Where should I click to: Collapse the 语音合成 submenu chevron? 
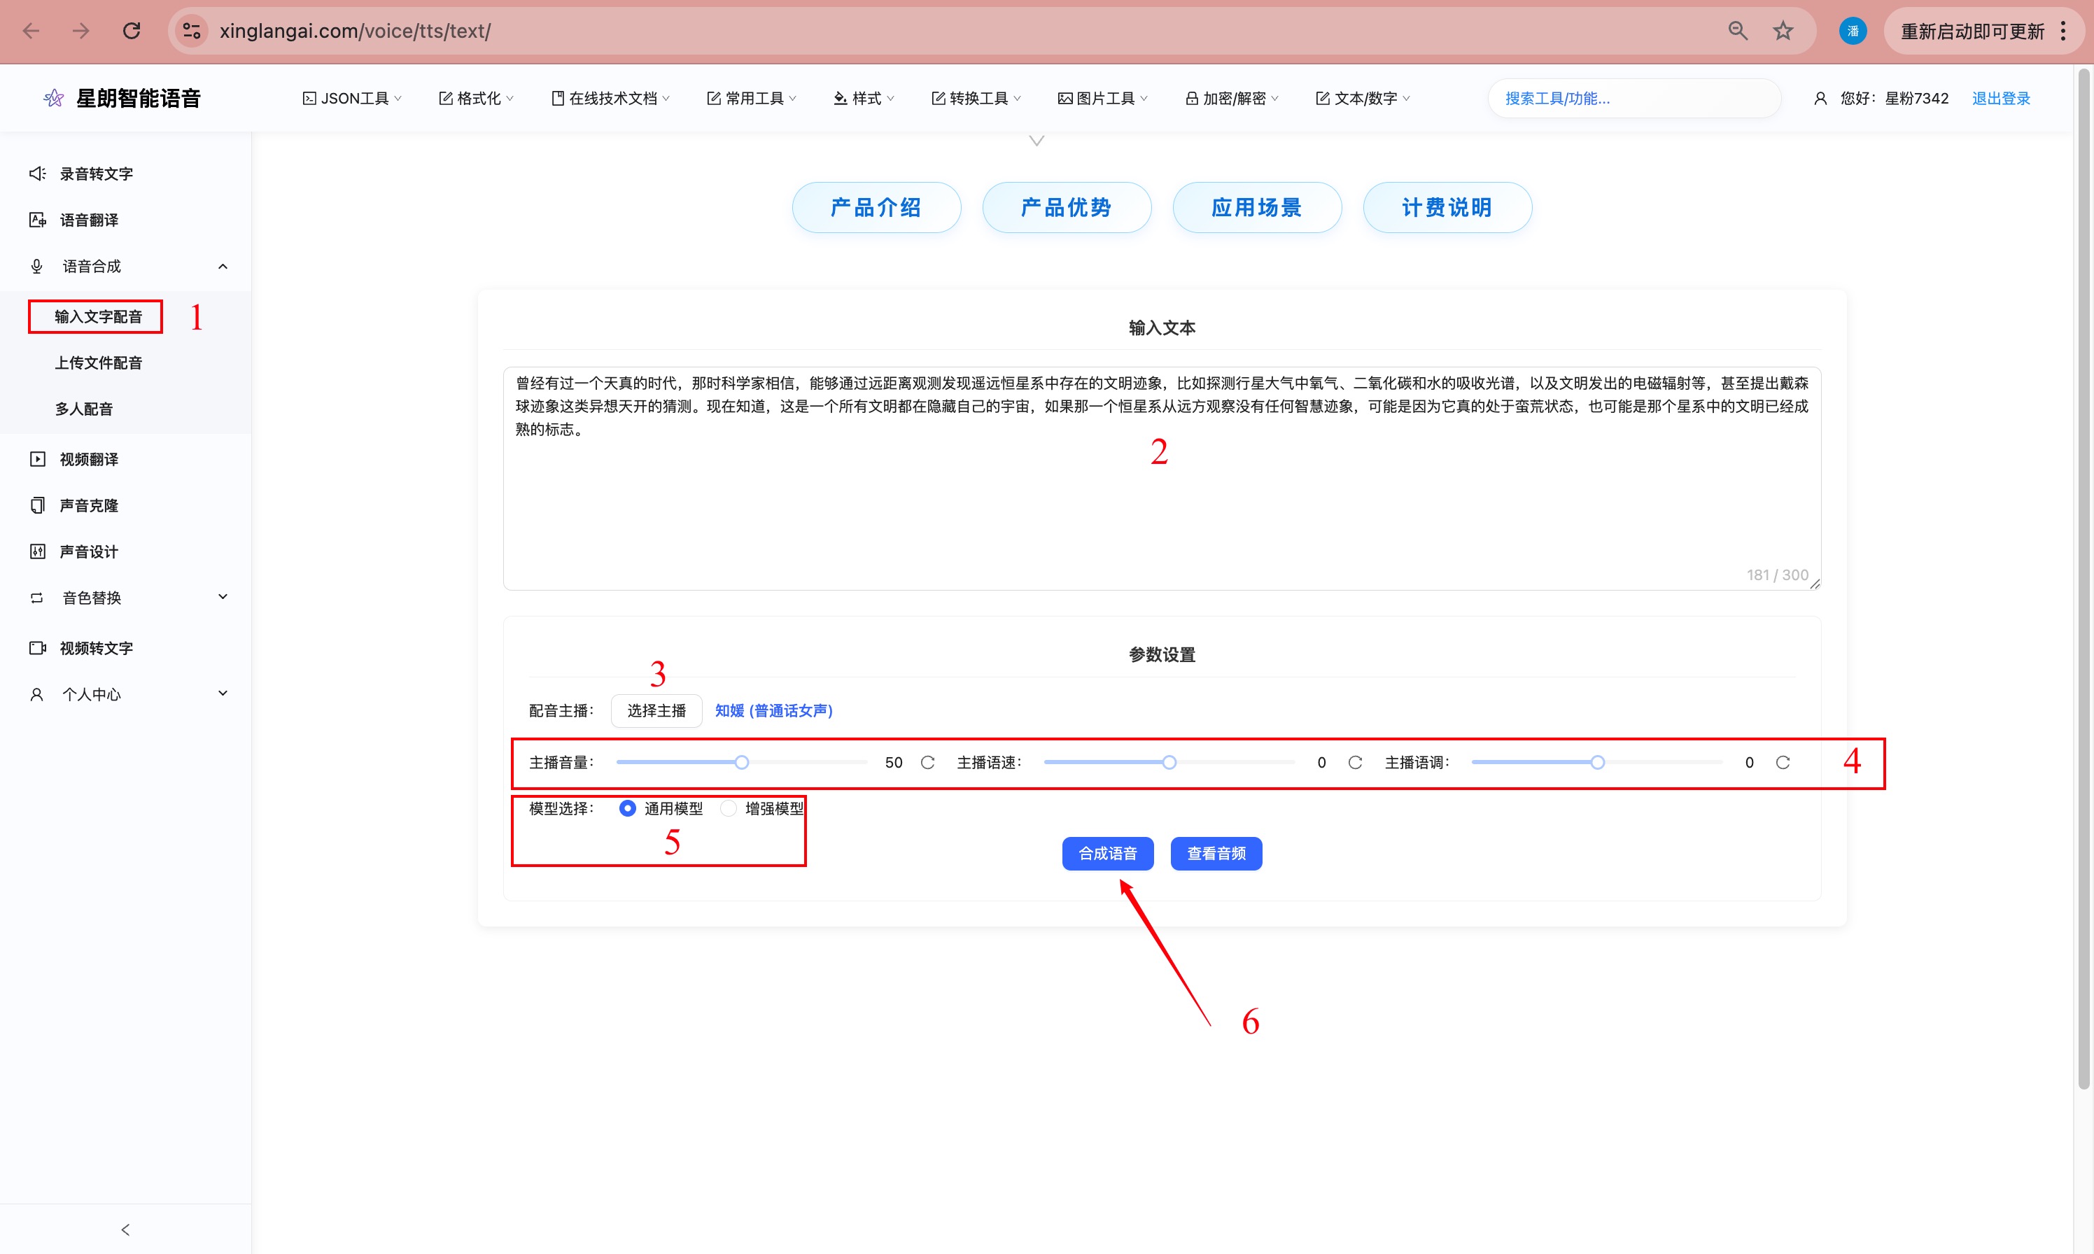tap(223, 266)
